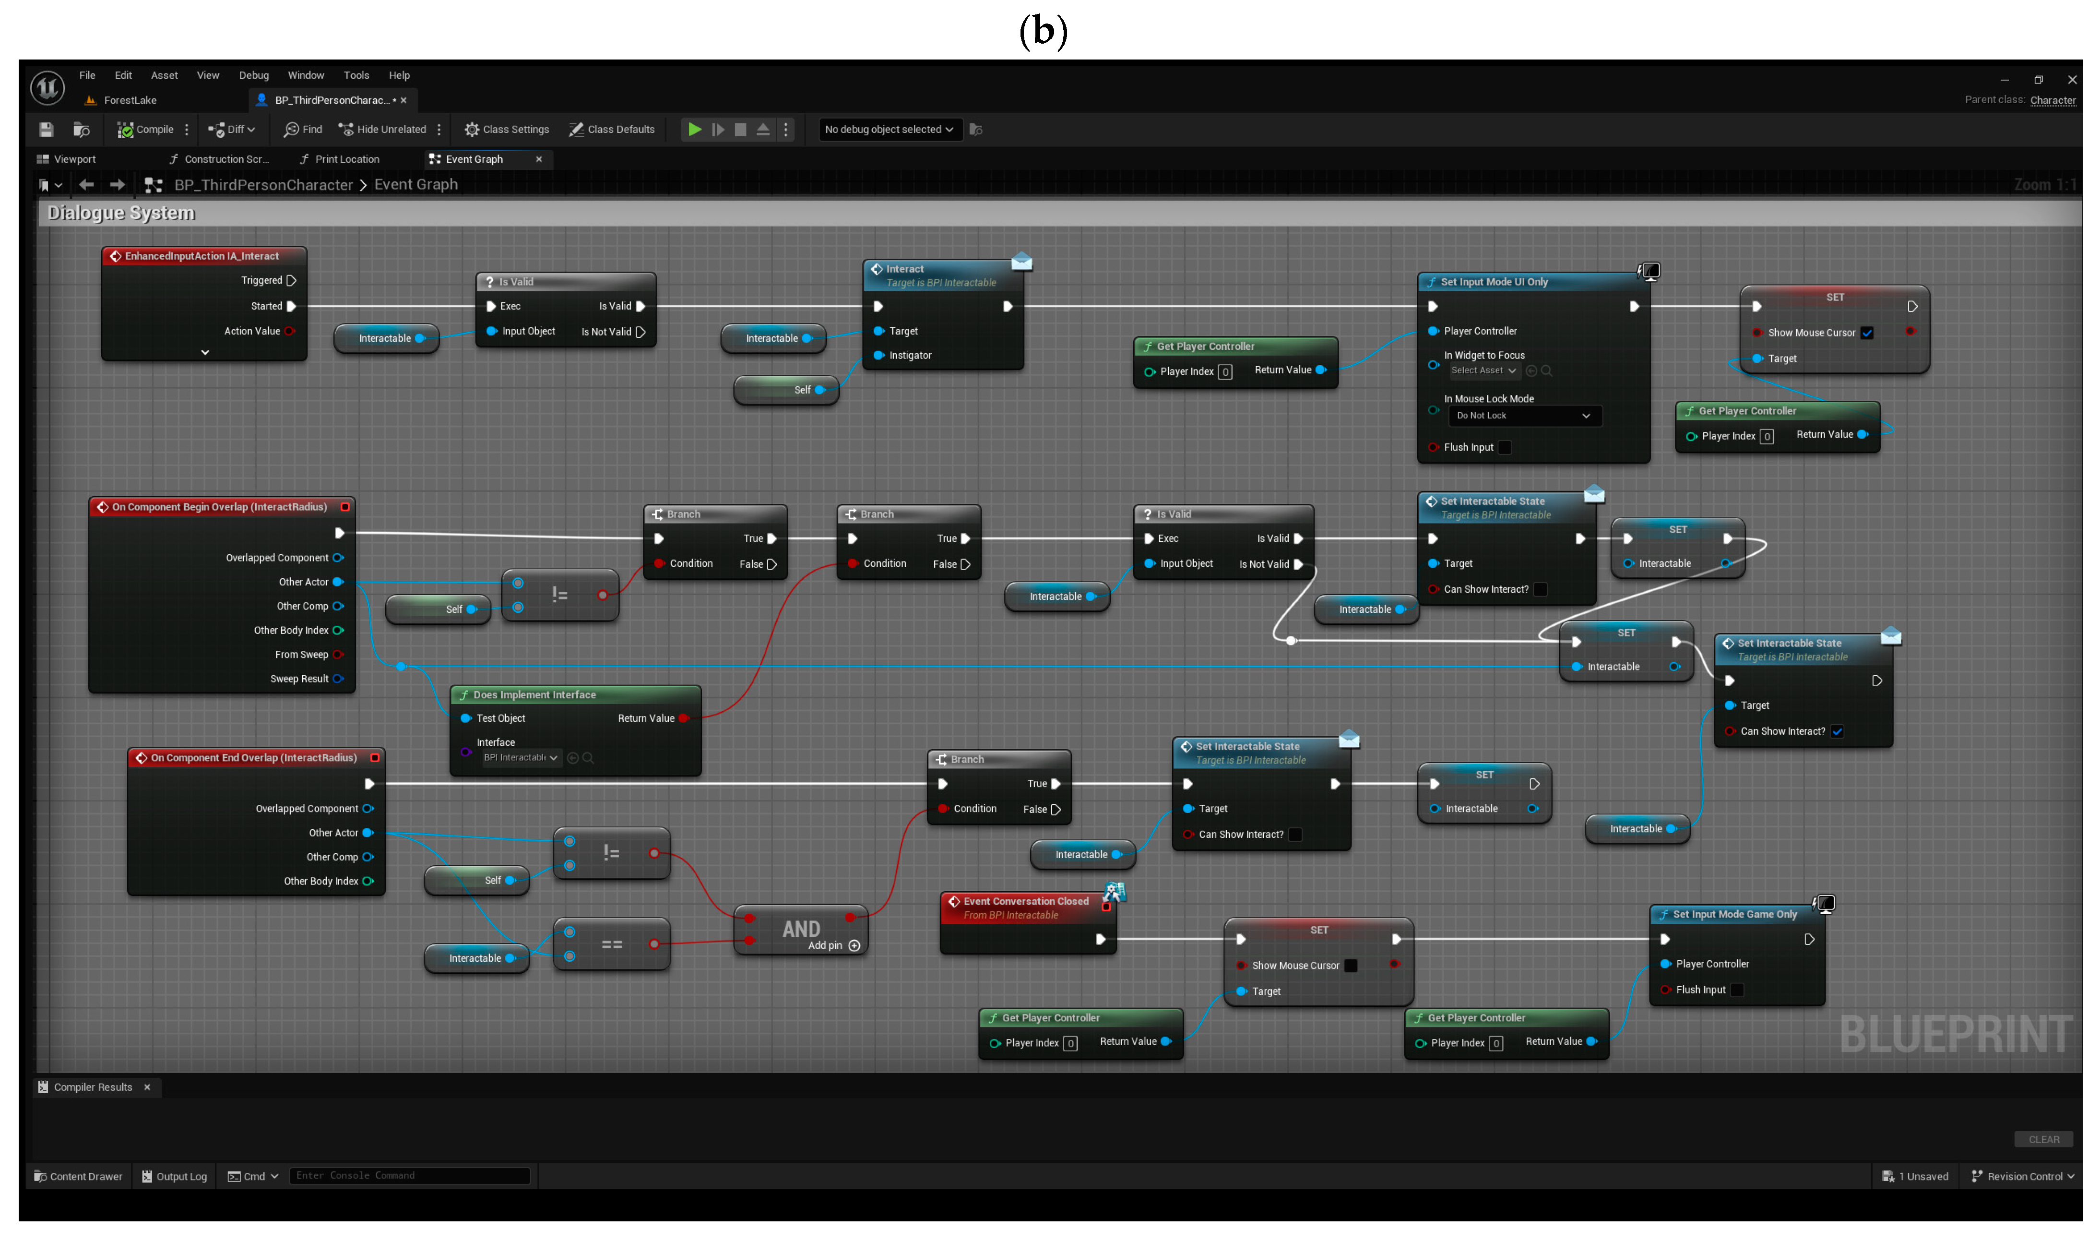Click the Save icon in toolbar

point(46,130)
